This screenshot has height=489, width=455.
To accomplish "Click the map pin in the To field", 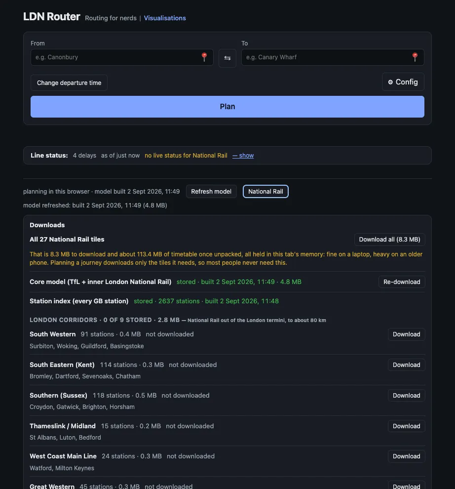I will pyautogui.click(x=415, y=57).
